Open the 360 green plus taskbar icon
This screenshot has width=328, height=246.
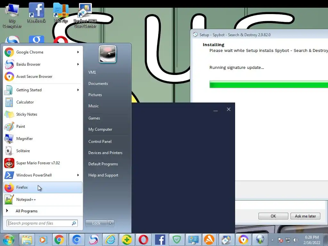tap(127, 240)
